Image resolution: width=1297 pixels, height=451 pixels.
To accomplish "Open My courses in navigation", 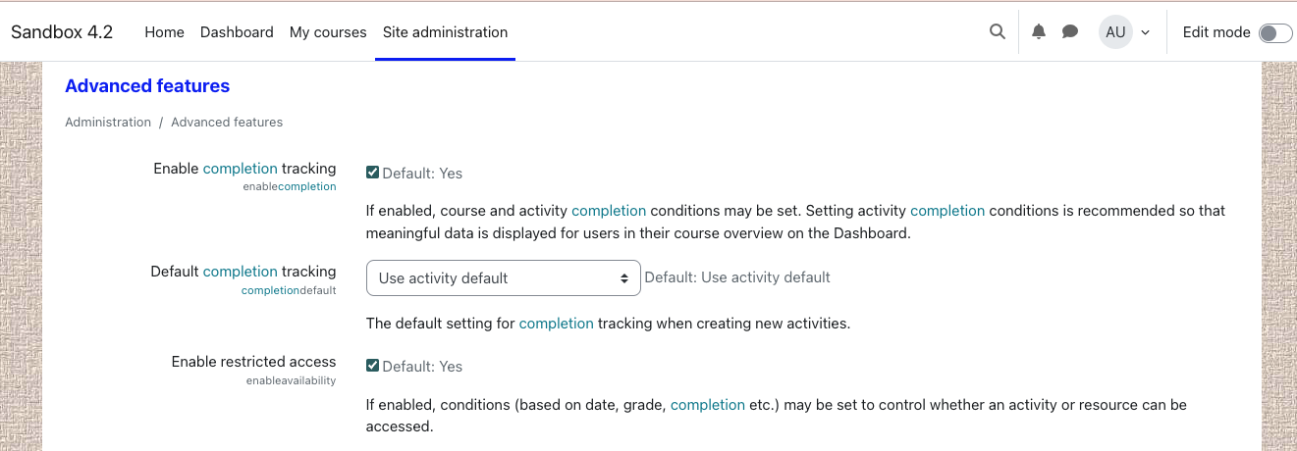I will (328, 31).
